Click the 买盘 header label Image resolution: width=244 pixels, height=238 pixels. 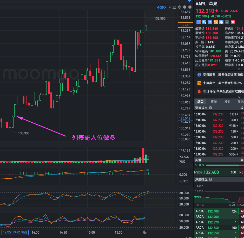pos(198,160)
